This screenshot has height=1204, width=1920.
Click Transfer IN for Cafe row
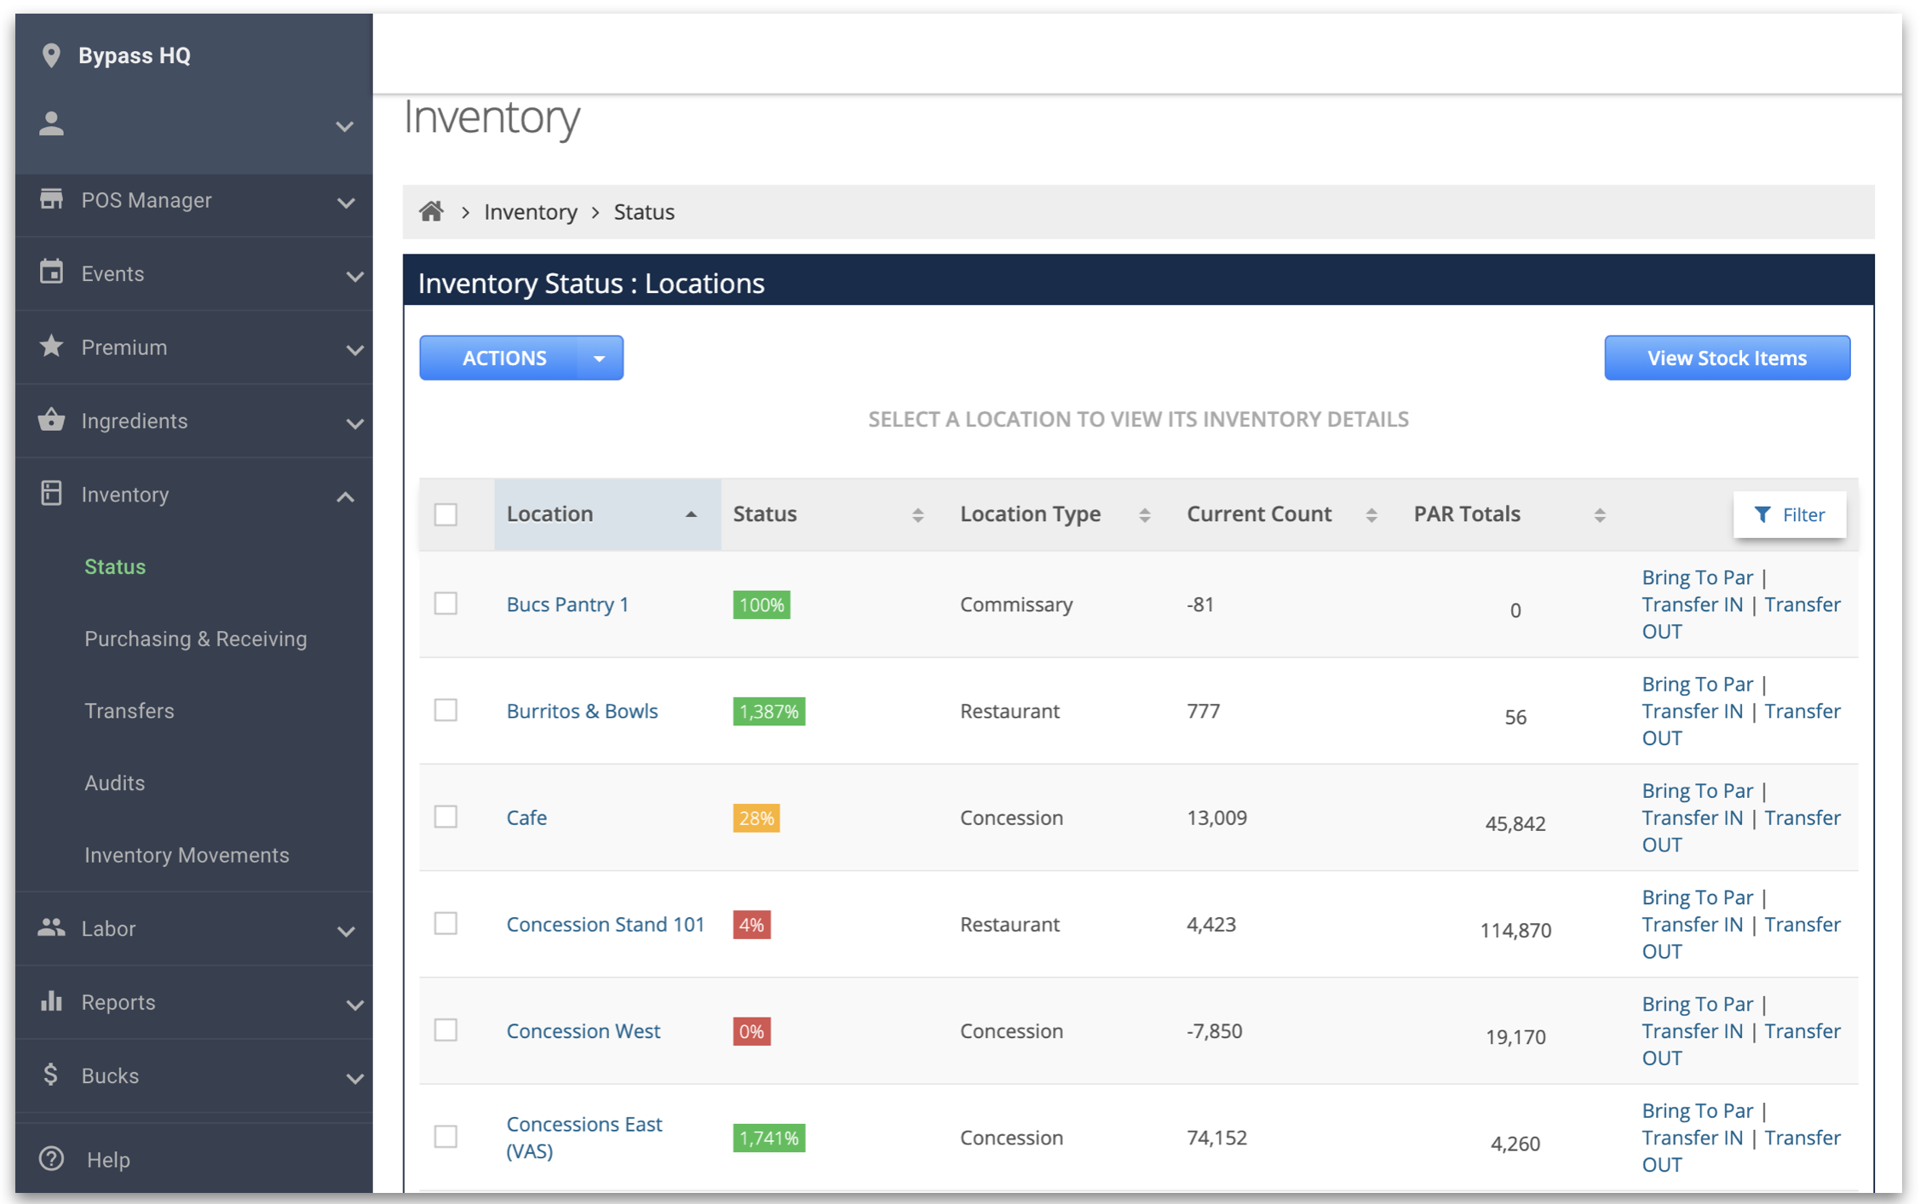click(1692, 817)
